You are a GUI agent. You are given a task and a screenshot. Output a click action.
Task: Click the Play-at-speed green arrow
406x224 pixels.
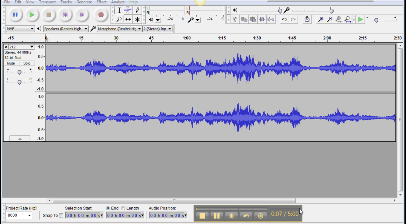tap(360, 19)
